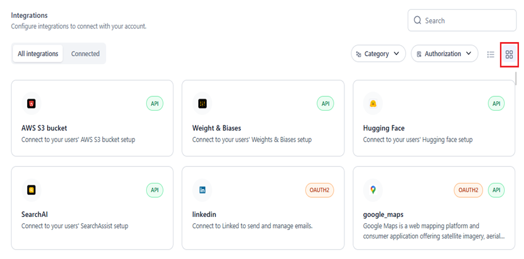Click the Search integrations input field
The height and width of the screenshot is (259, 524).
pyautogui.click(x=468, y=20)
